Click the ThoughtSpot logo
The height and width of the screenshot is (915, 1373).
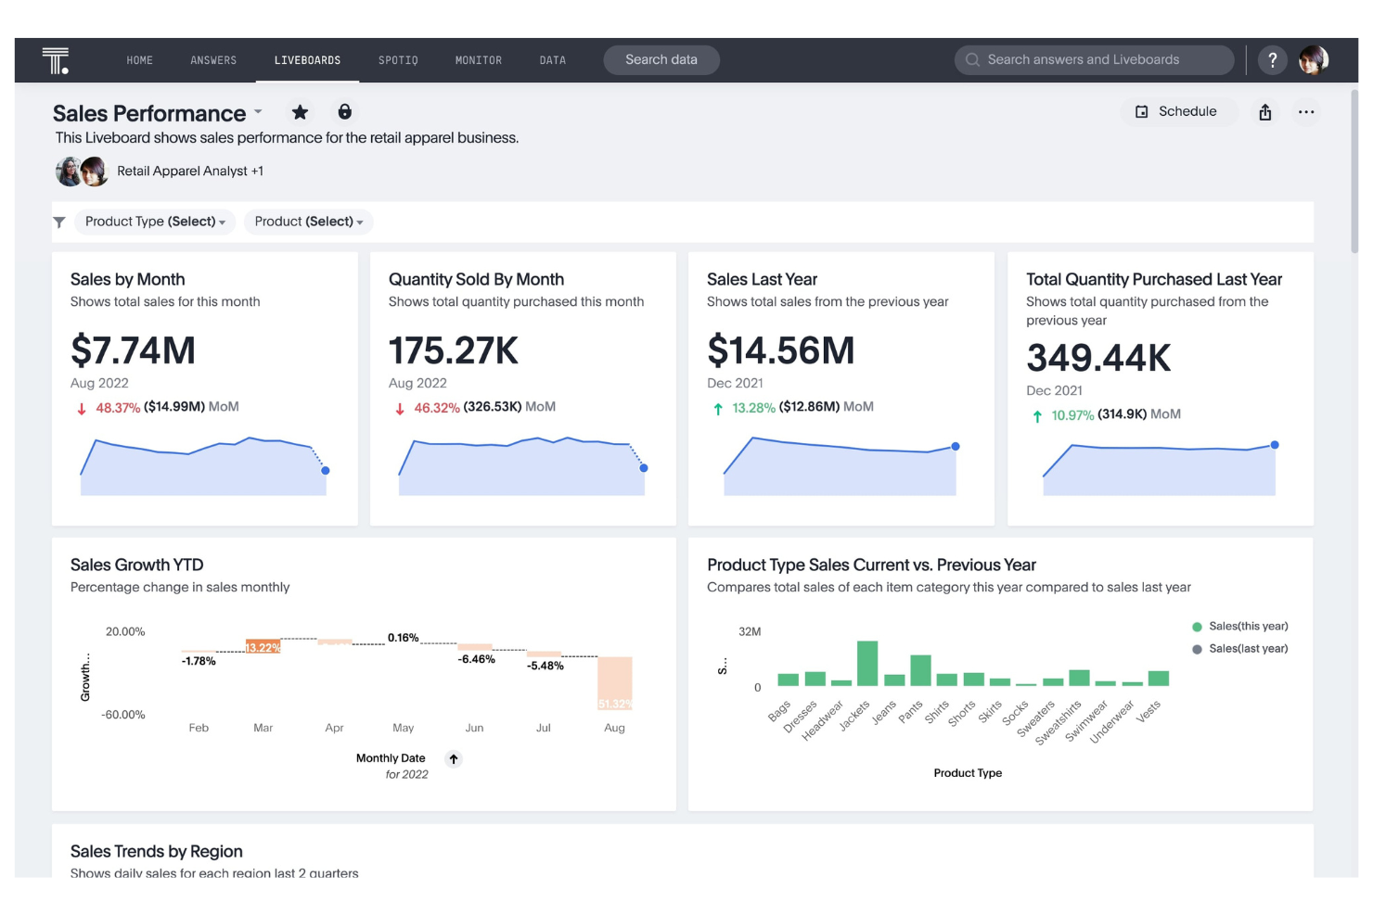(55, 59)
